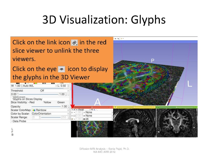This screenshot has height=156, width=208.
Task: Click the outline icon left of first None
Action: [x=84, y=112]
